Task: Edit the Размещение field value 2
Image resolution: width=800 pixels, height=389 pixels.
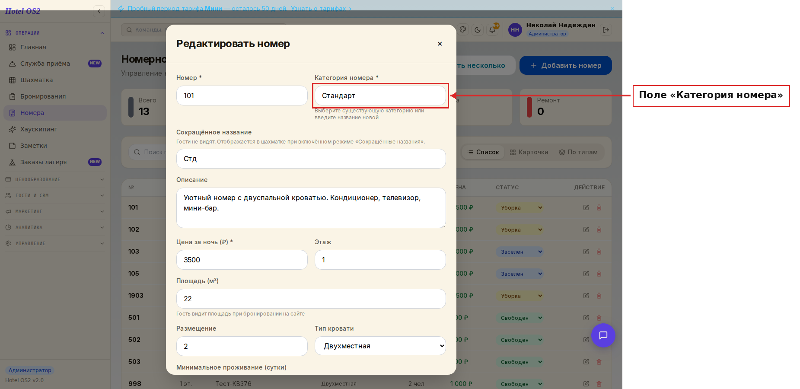Action: pos(242,346)
